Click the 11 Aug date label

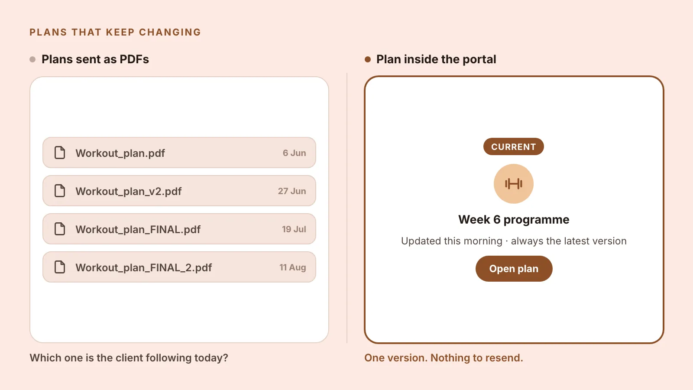[x=293, y=267]
